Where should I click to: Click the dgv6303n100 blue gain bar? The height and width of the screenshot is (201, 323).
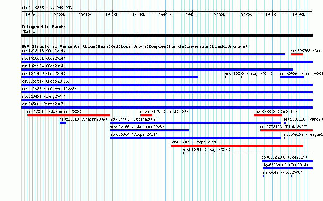288,168
